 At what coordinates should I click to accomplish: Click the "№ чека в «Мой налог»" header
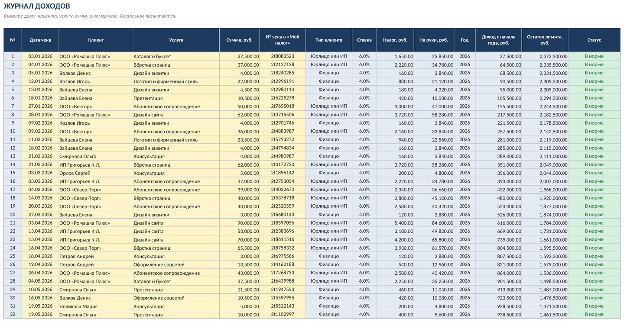coord(283,40)
